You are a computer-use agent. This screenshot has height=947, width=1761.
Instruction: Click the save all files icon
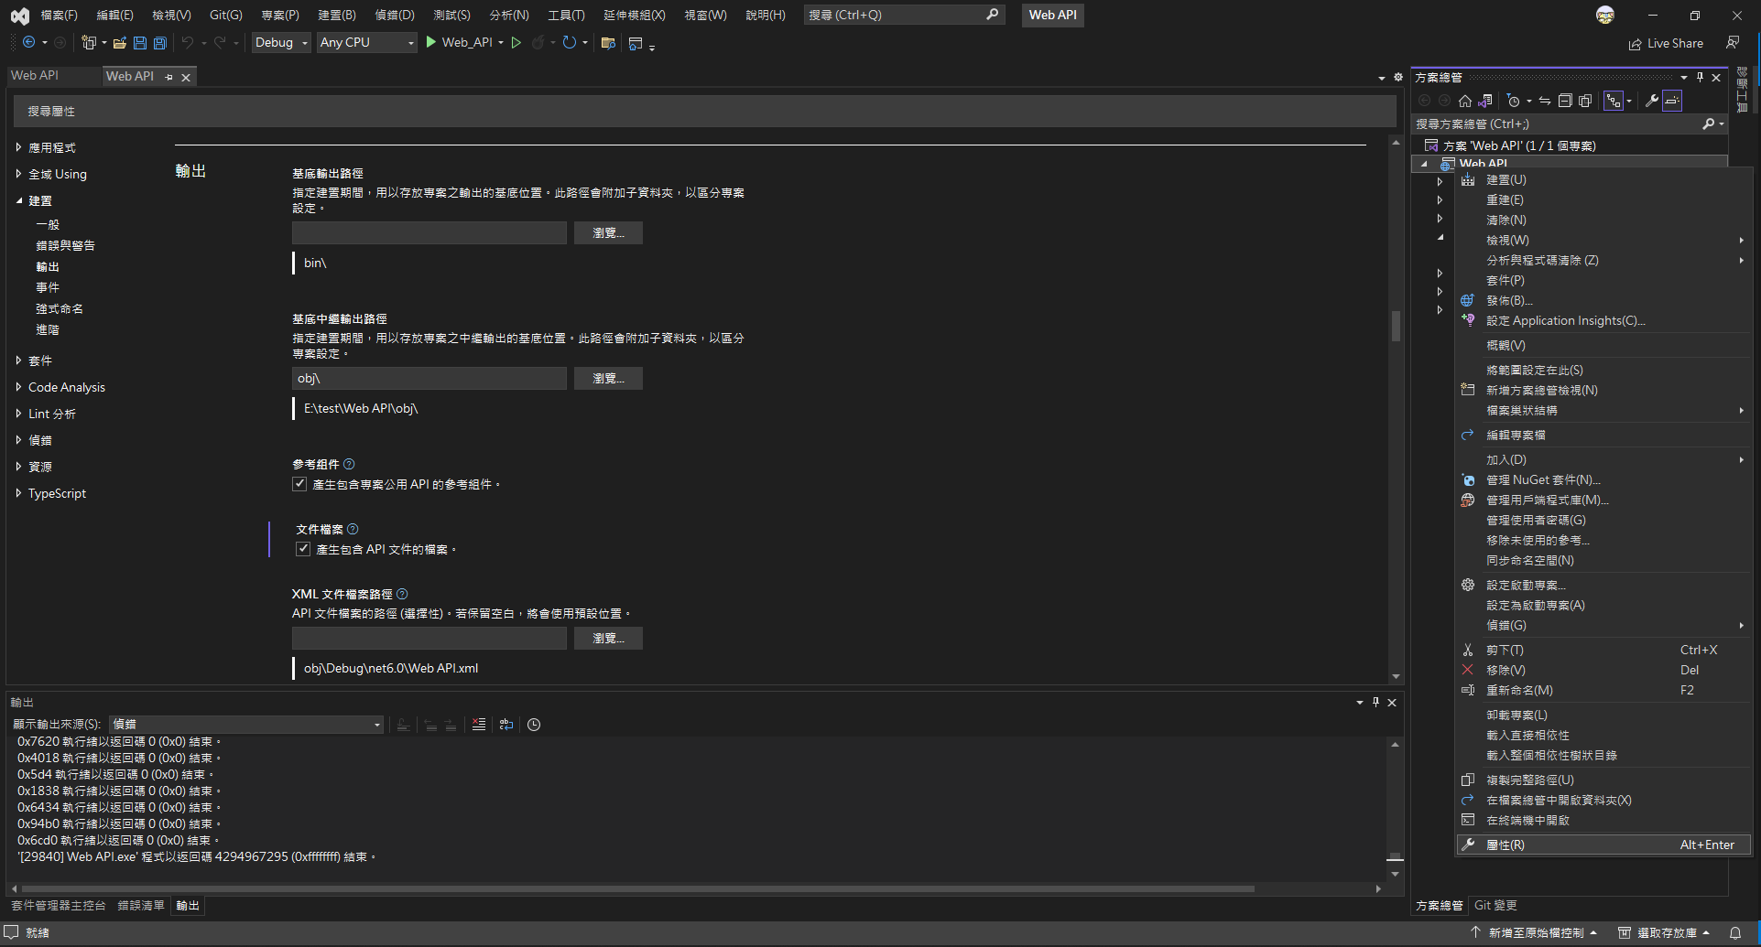tap(159, 42)
